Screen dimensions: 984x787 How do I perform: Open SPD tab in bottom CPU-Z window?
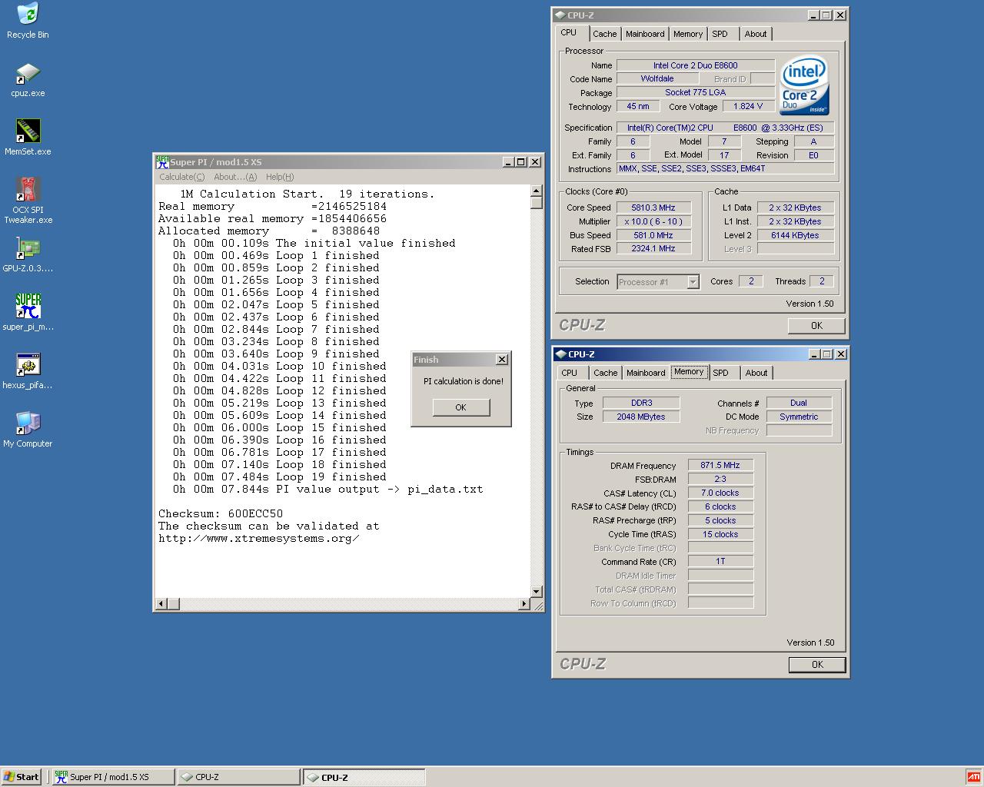pyautogui.click(x=720, y=373)
